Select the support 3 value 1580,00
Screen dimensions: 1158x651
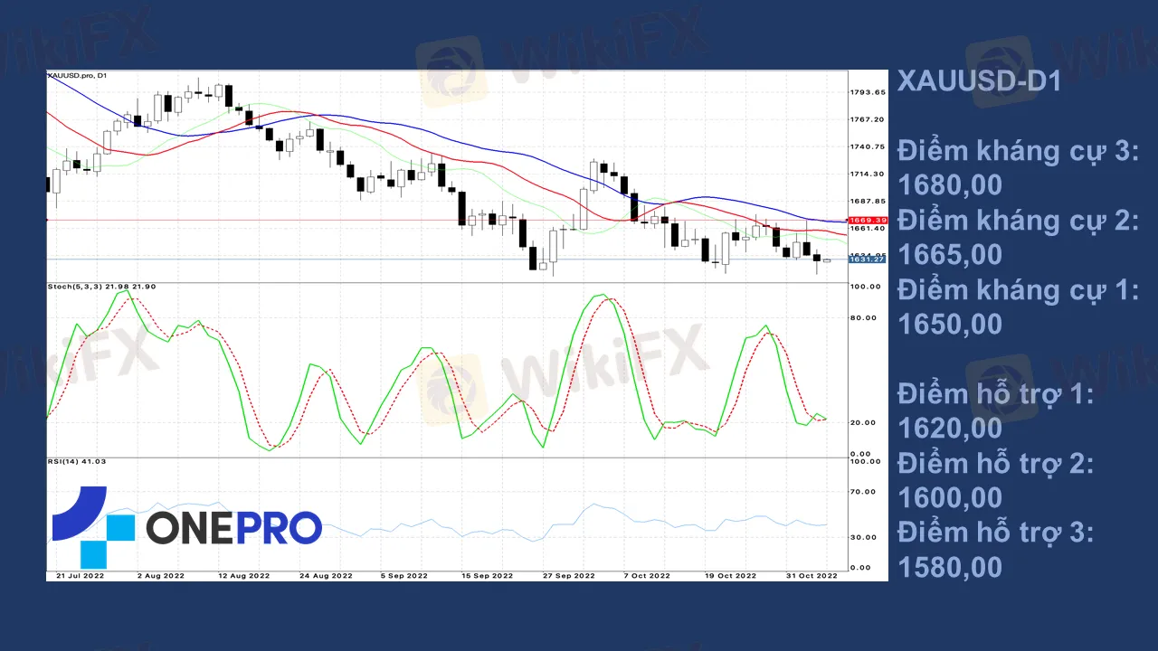point(950,567)
